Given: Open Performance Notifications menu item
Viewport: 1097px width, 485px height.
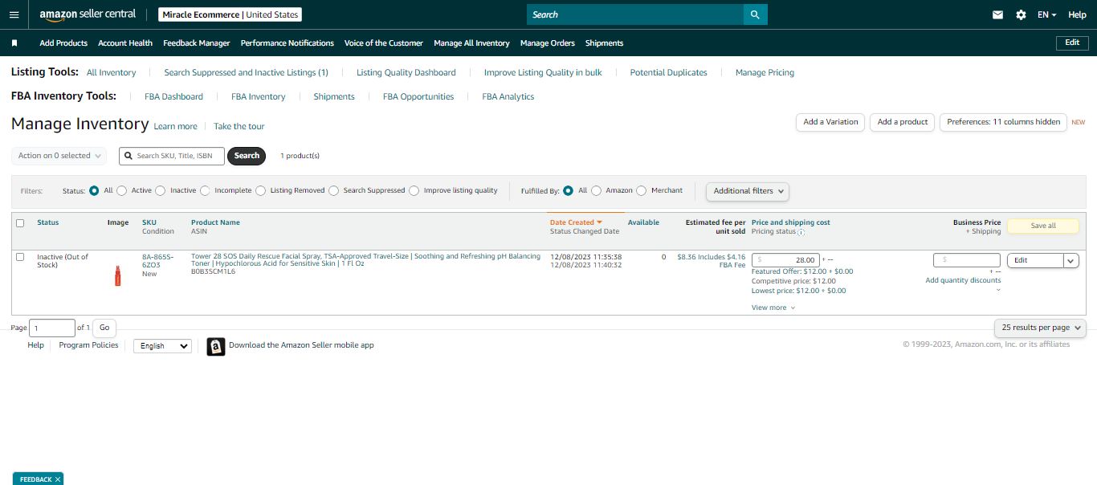Looking at the screenshot, I should click(288, 43).
